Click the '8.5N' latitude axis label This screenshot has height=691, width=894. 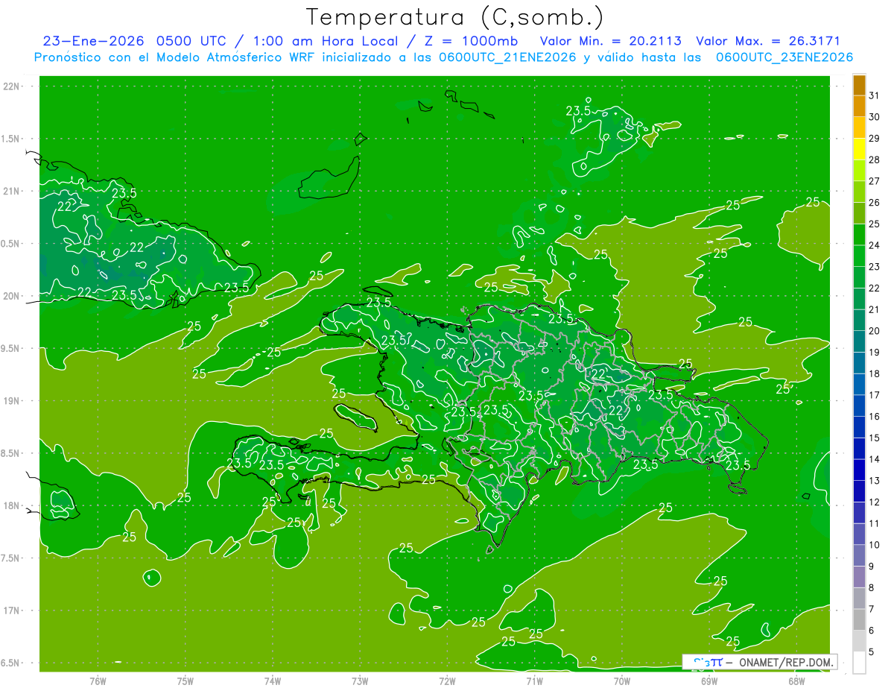pyautogui.click(x=10, y=453)
